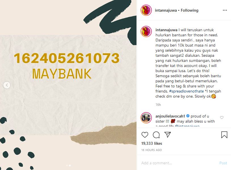
Task: Go to the previous slide with the left arrow
Action: 7,85
